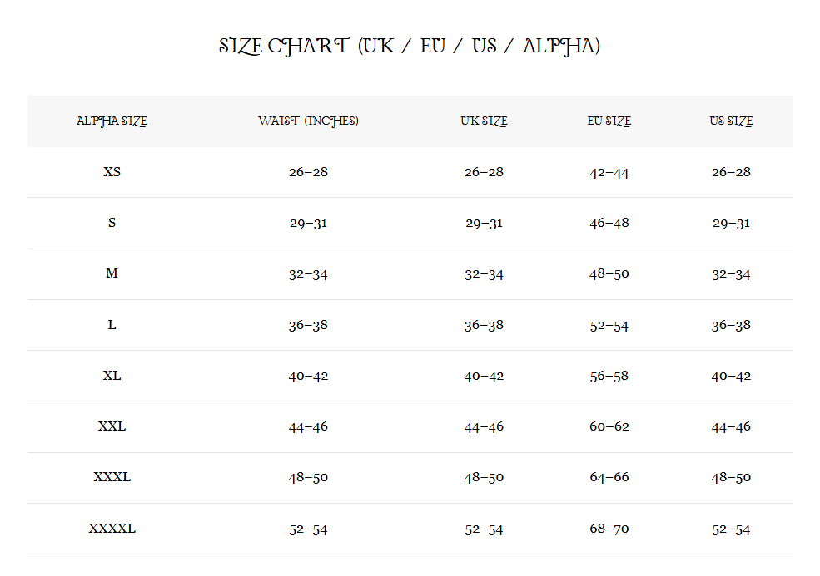This screenshot has height=576, width=820.
Task: Click the Waist (Inches) column header
Action: tap(308, 121)
